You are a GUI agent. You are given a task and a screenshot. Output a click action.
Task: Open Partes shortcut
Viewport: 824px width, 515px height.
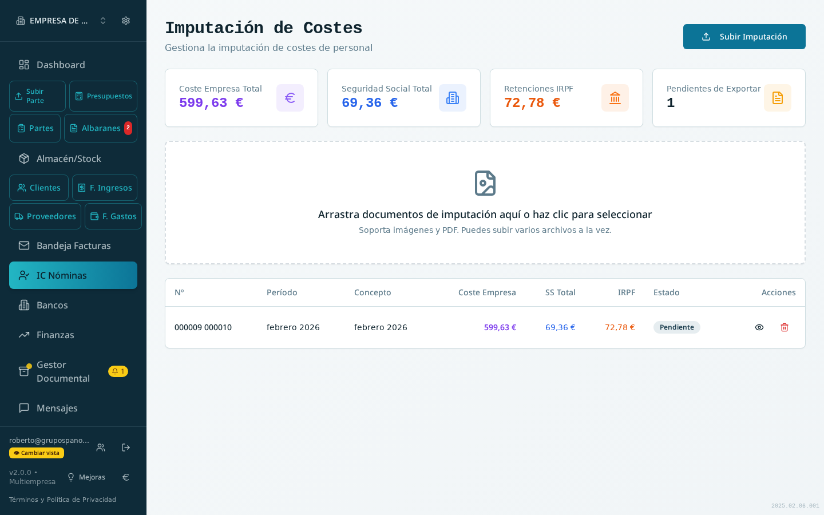click(x=35, y=128)
